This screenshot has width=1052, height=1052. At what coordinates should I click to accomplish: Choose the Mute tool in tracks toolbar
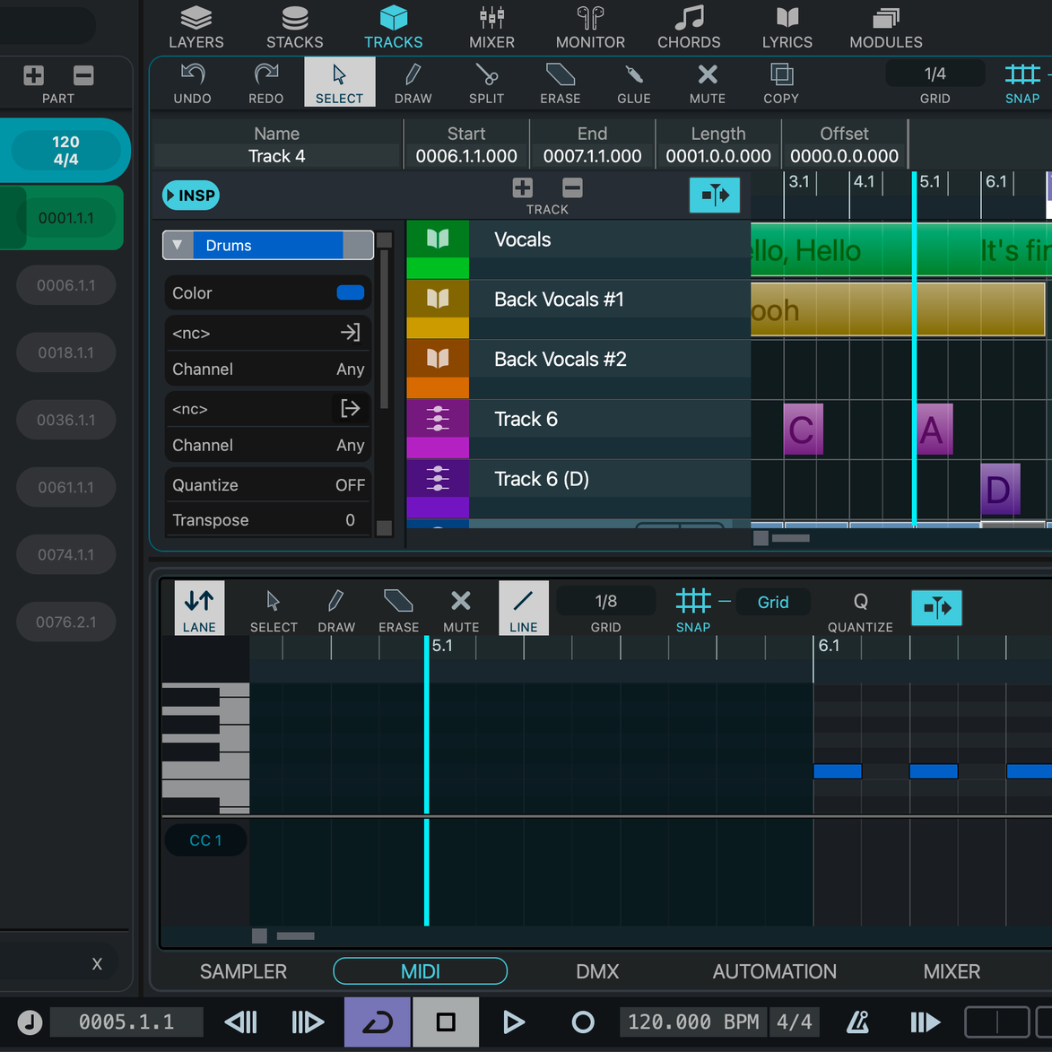point(707,83)
